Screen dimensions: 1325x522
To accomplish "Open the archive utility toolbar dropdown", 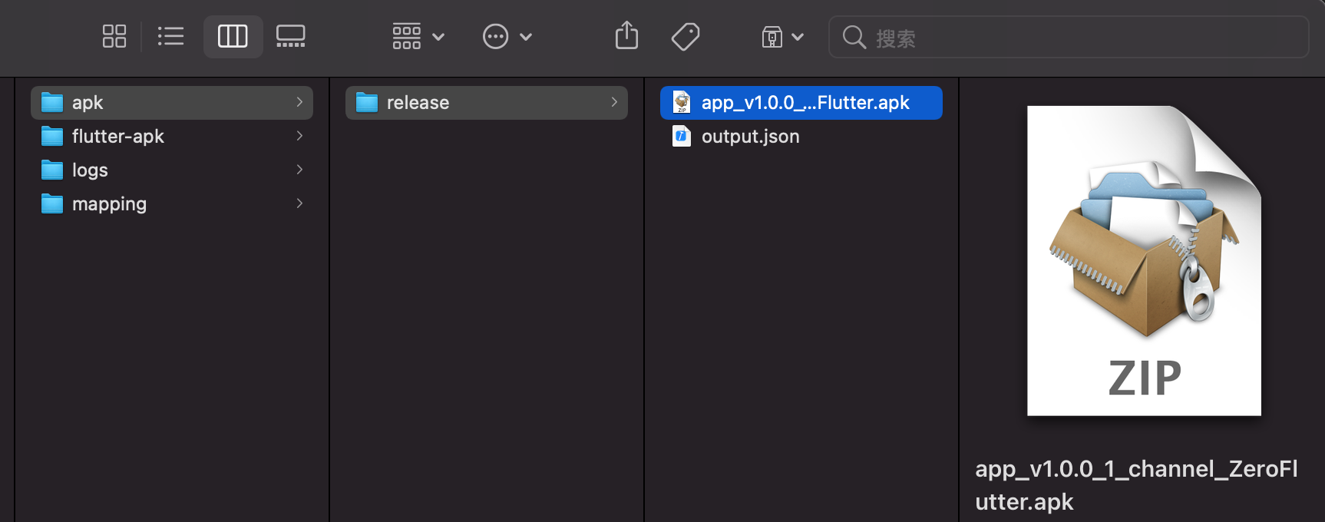I will [x=781, y=36].
